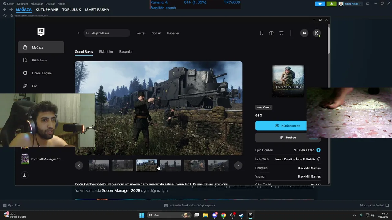Switch to Steam TOPLULUK tab
The width and height of the screenshot is (392, 220).
pyautogui.click(x=72, y=10)
